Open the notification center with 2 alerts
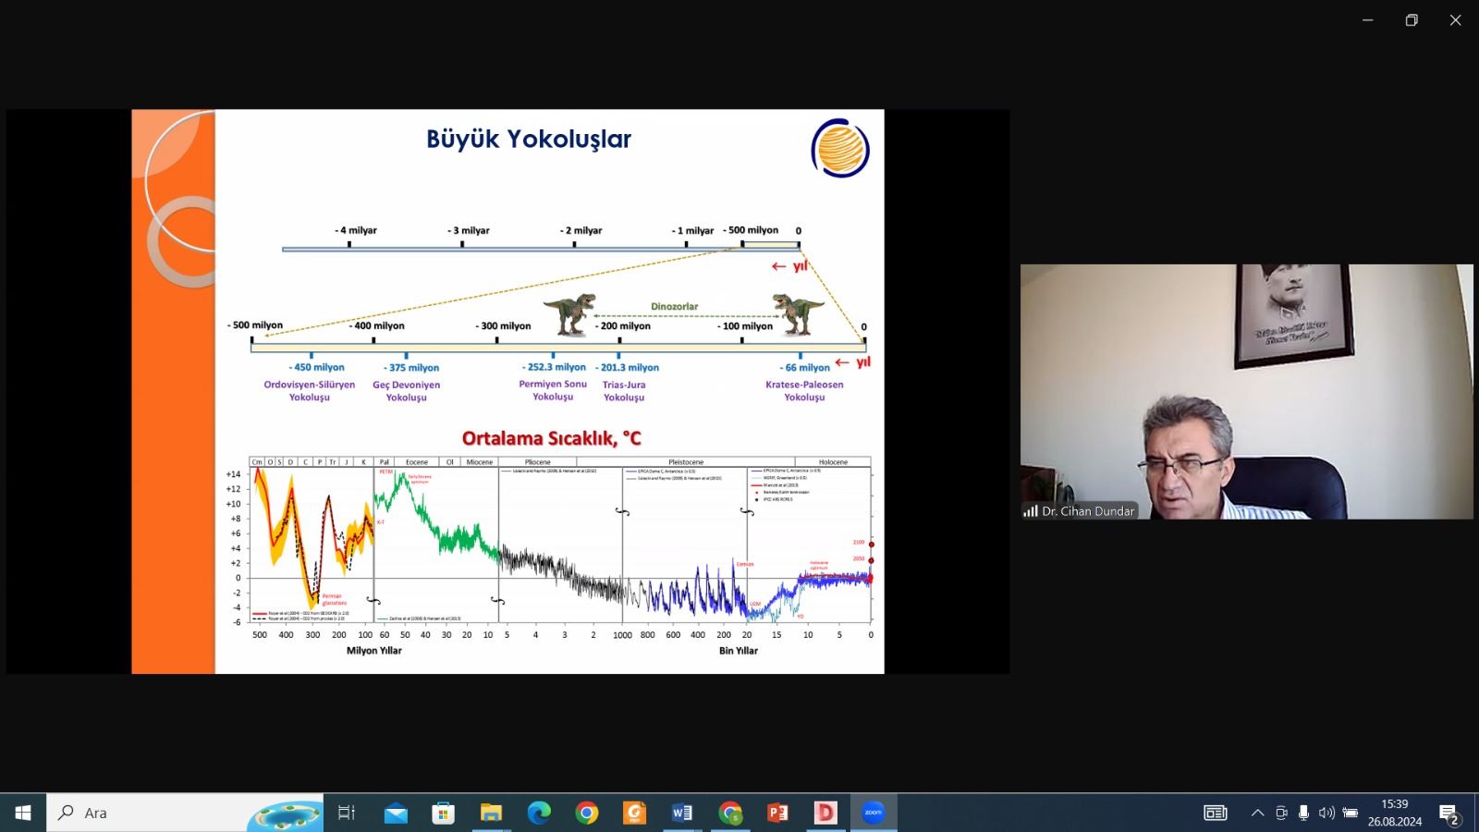 (1448, 814)
